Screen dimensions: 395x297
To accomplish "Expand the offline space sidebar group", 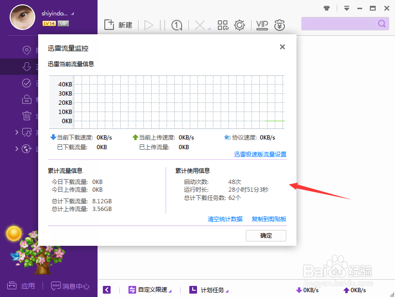I will tap(16, 132).
